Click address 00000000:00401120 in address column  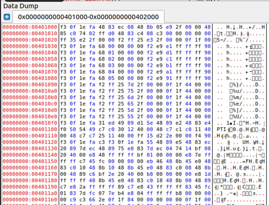click(31, 142)
